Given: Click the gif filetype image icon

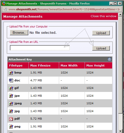Looking at the screenshot, I should 11,88.
